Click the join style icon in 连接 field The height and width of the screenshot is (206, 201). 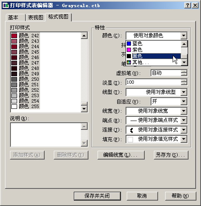point(131,130)
